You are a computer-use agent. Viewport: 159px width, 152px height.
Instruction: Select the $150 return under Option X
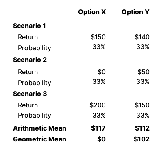coord(98,37)
